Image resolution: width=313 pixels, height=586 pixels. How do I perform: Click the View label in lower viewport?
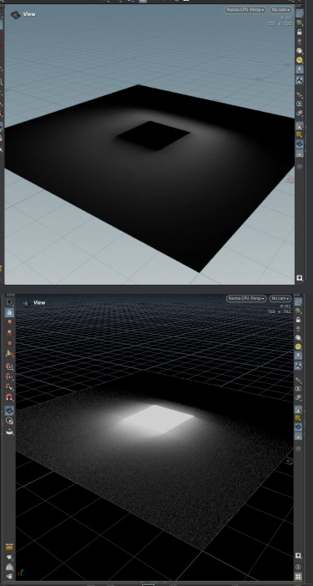(x=39, y=303)
